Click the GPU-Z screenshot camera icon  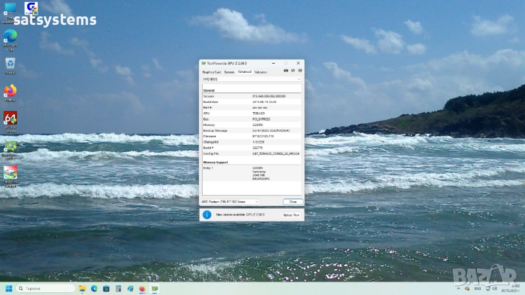pos(285,71)
